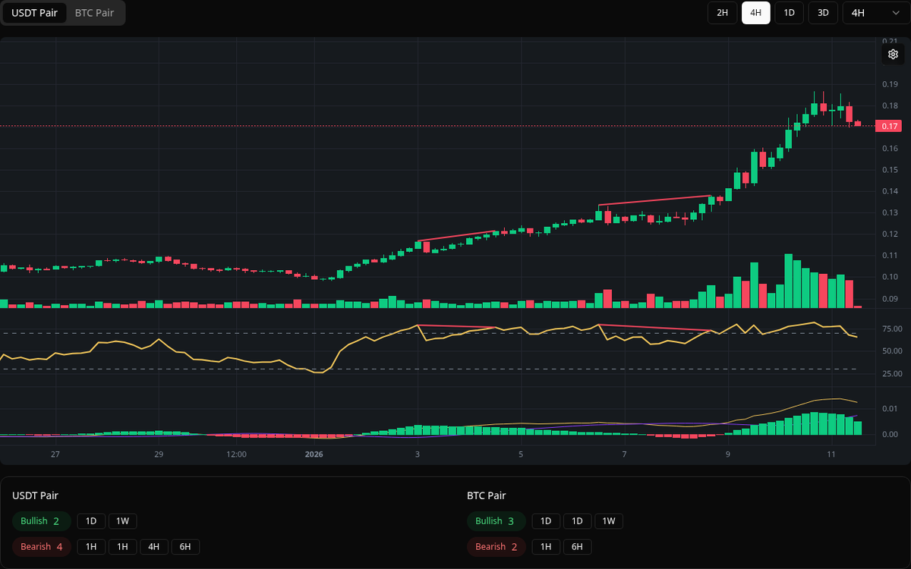
Task: Select the 1H chip beside BTC Bearish
Action: click(545, 546)
